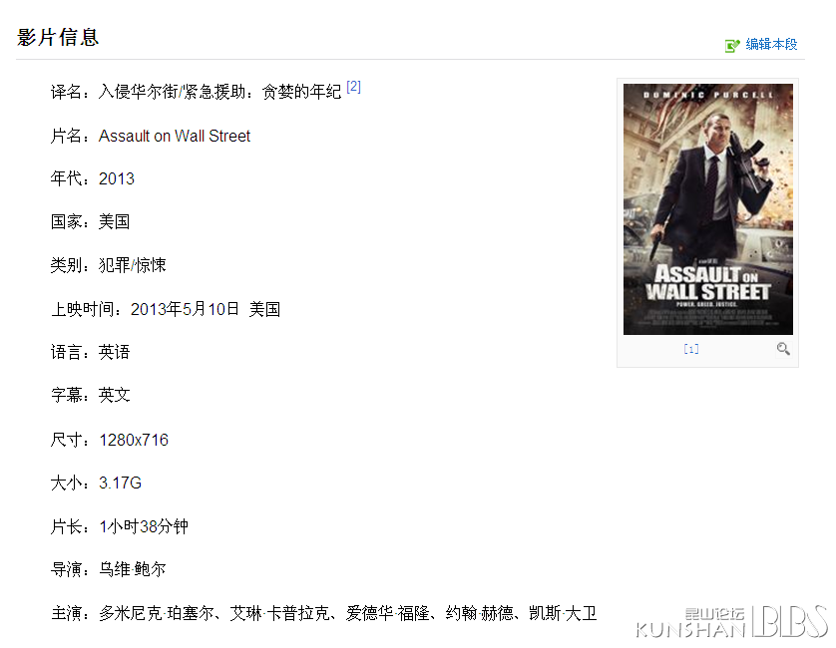Click actor name 凯斯·大卫
This screenshot has width=836, height=648.
pyautogui.click(x=563, y=613)
